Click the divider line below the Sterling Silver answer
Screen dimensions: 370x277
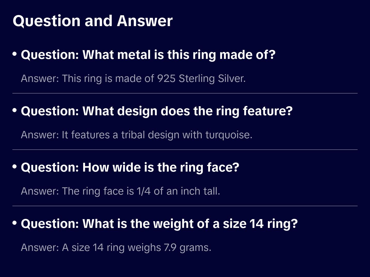coord(185,93)
